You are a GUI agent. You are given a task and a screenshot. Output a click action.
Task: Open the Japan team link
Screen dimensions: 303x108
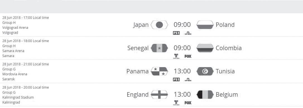(x=141, y=25)
